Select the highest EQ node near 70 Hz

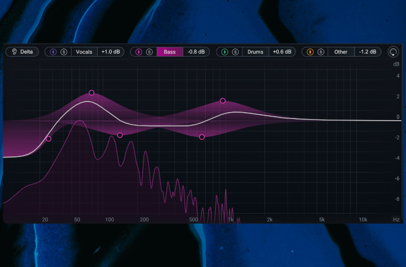[x=91, y=93]
